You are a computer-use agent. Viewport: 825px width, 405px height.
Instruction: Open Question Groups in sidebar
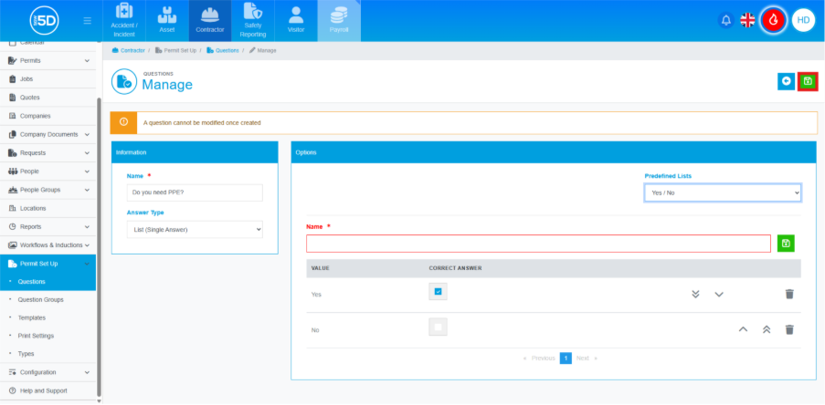(x=40, y=299)
